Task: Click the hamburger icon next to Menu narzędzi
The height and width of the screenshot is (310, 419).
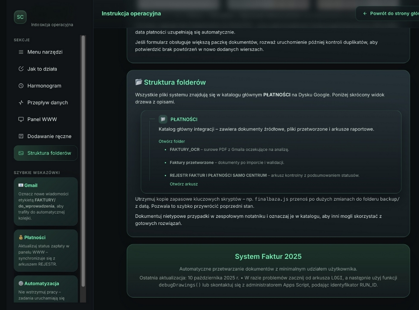Action: pos(21,52)
